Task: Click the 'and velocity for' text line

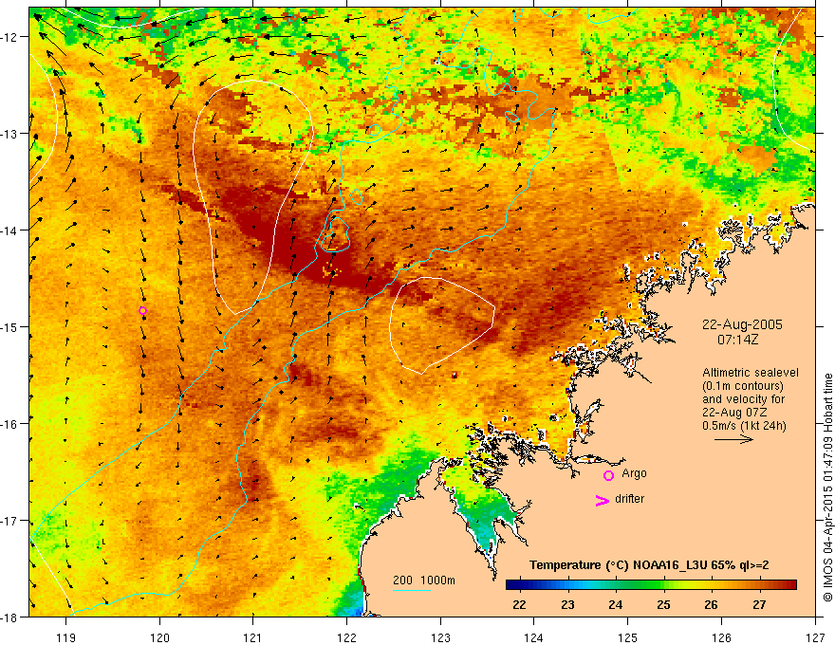Action: coord(743,399)
